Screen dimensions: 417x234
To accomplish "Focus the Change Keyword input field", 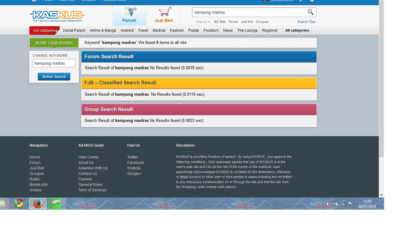I will click(54, 63).
